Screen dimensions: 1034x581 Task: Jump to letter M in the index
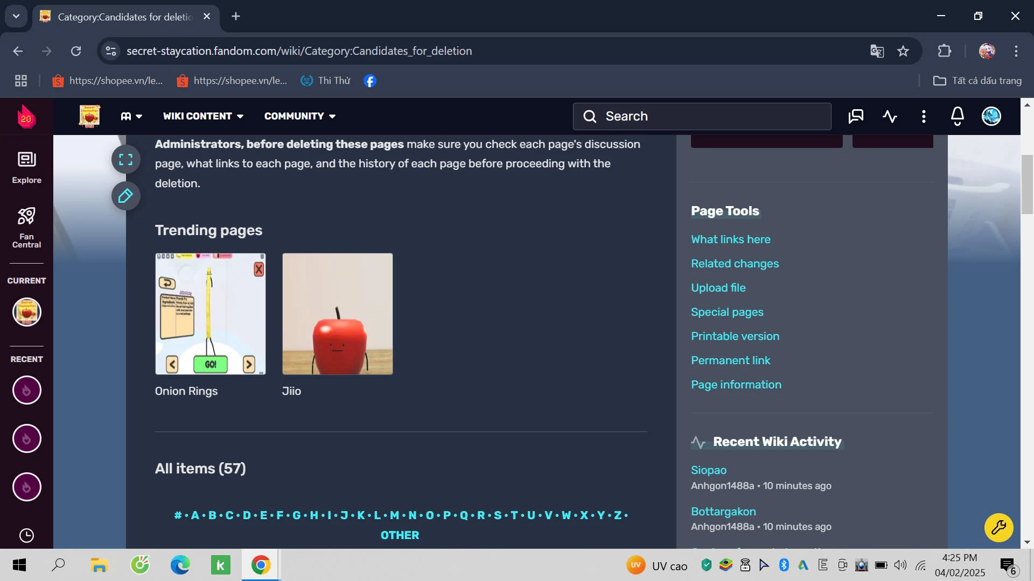(394, 515)
